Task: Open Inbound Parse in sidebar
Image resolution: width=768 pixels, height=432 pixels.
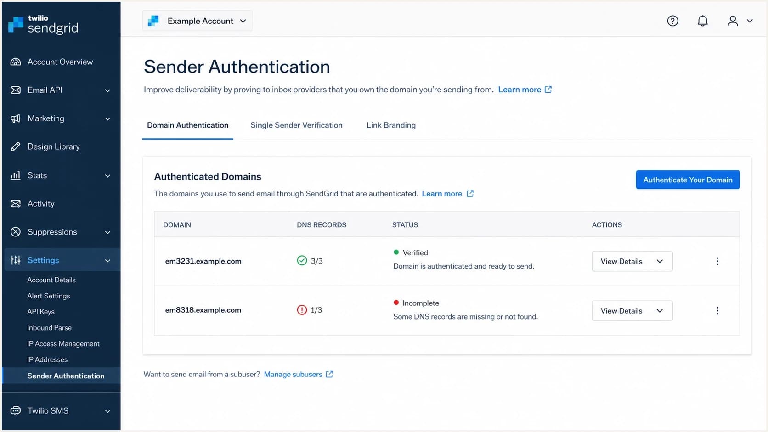Action: [49, 327]
